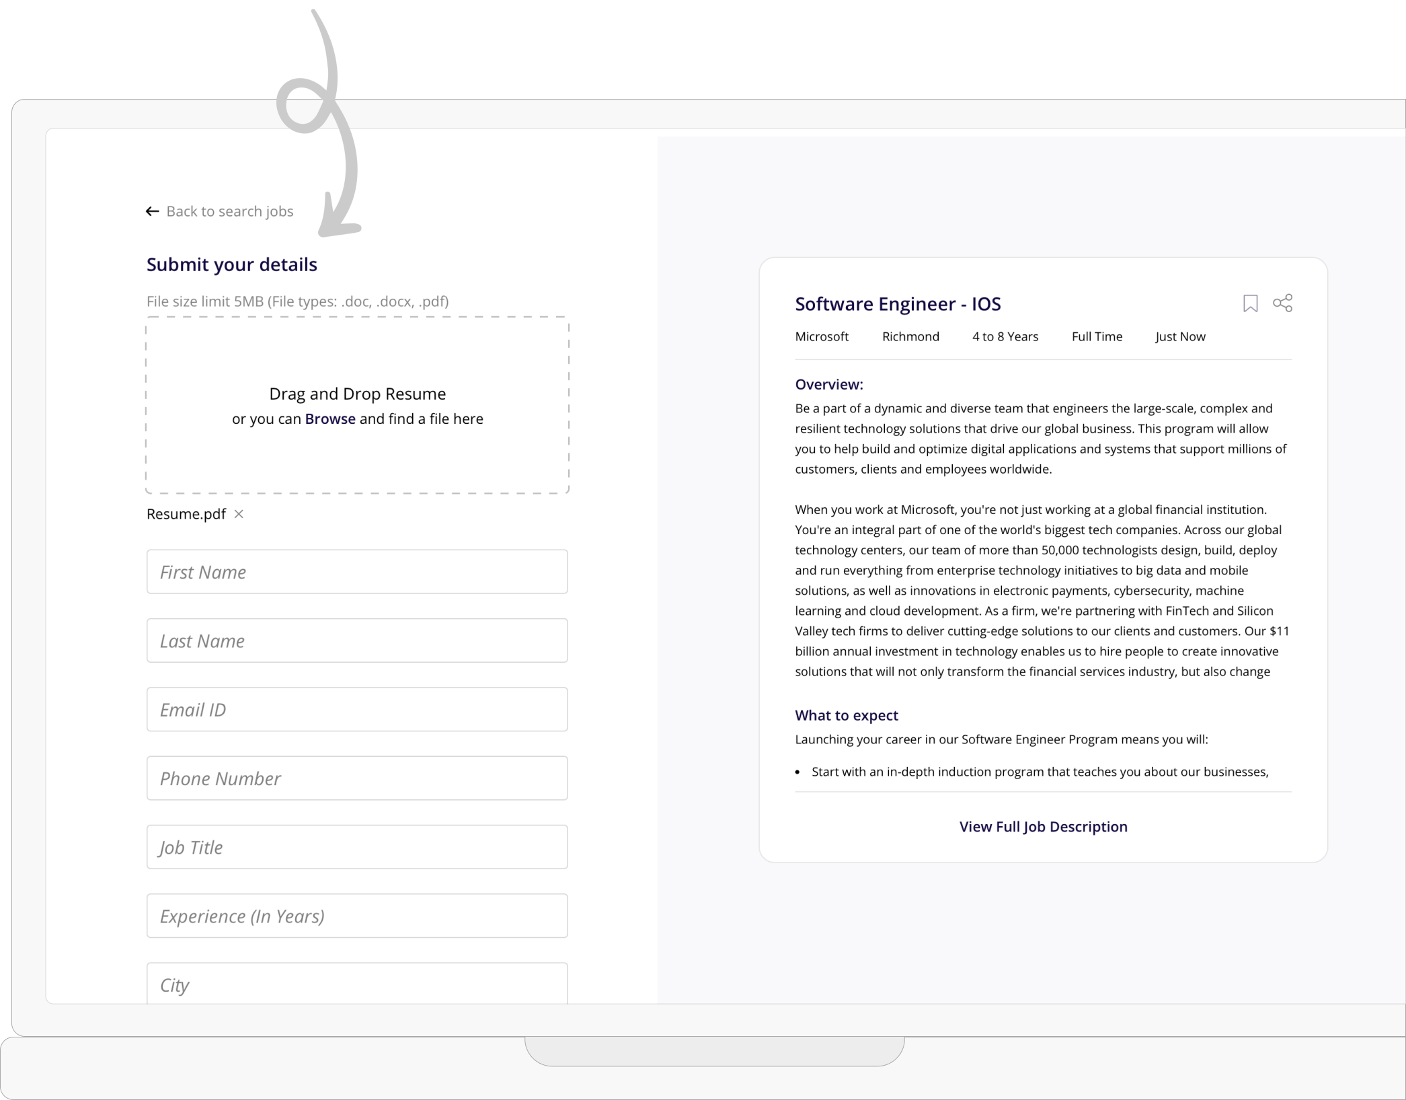This screenshot has width=1406, height=1100.
Task: Remove the uploaded Resume.pdf file
Action: click(x=239, y=514)
